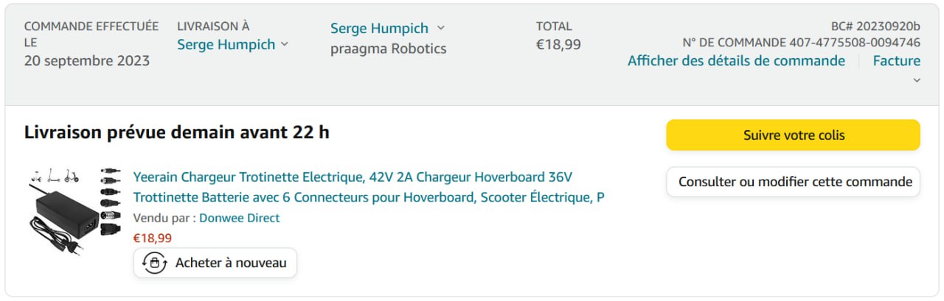The width and height of the screenshot is (944, 301).
Task: Click the buy-again cart icon
Action: coord(154,263)
